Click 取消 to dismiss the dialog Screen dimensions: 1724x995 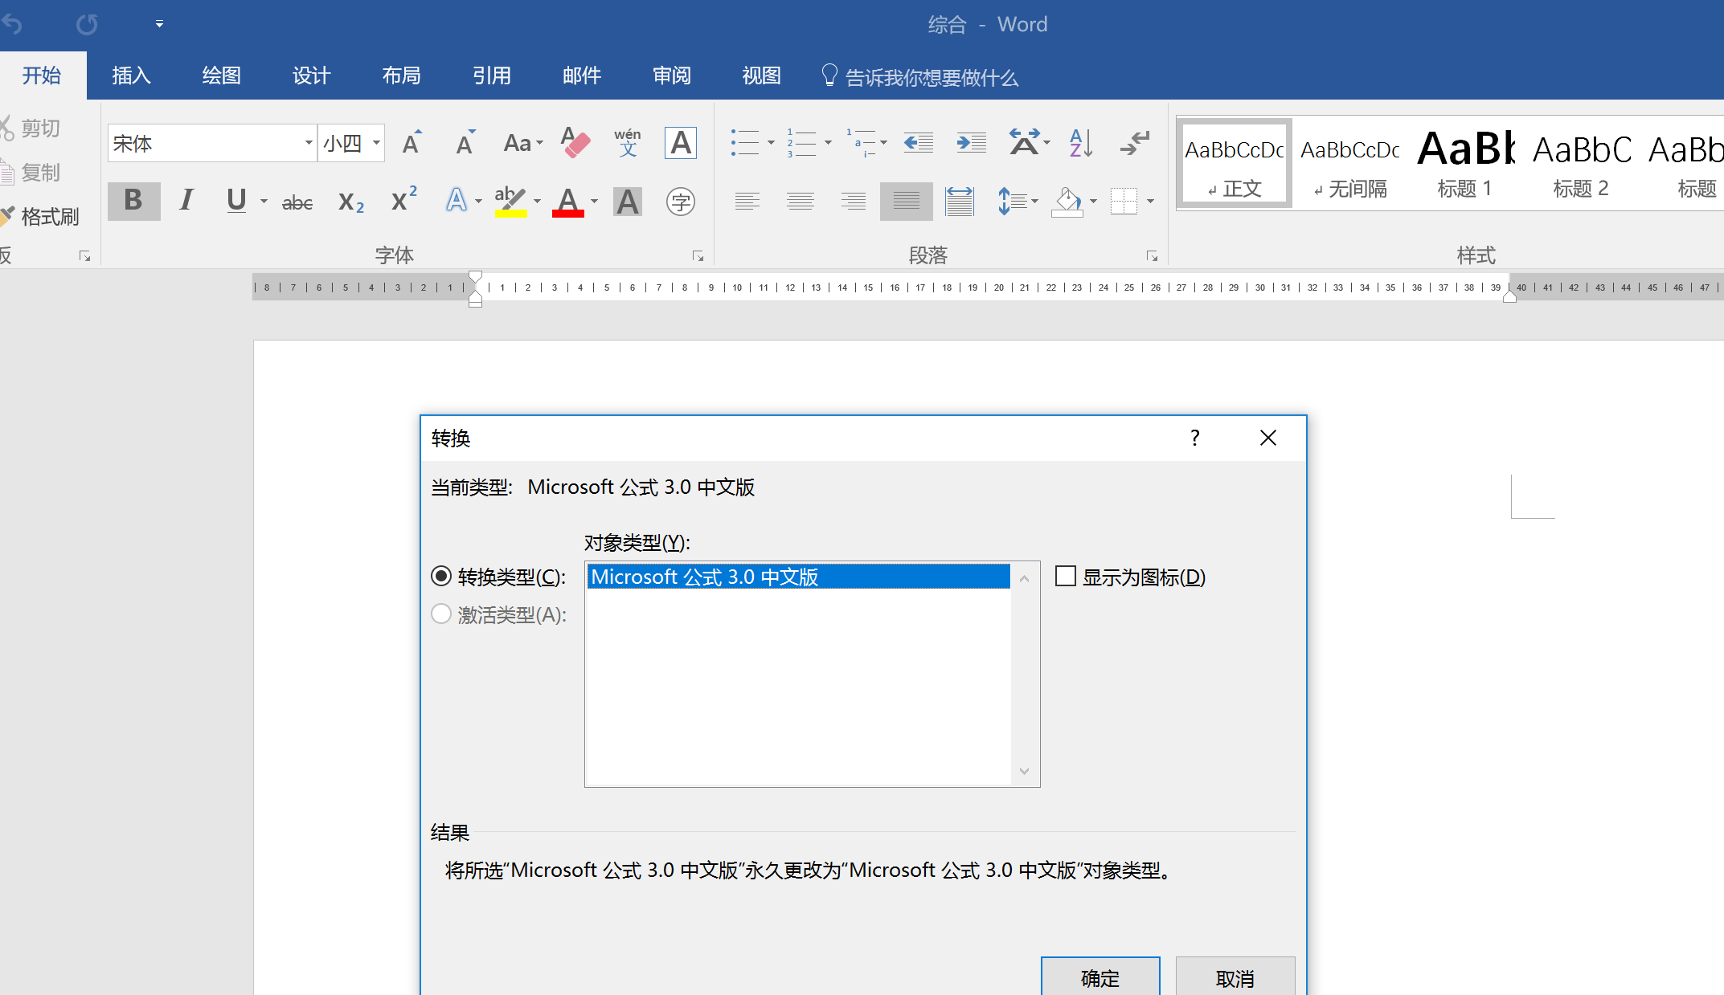[x=1235, y=977]
